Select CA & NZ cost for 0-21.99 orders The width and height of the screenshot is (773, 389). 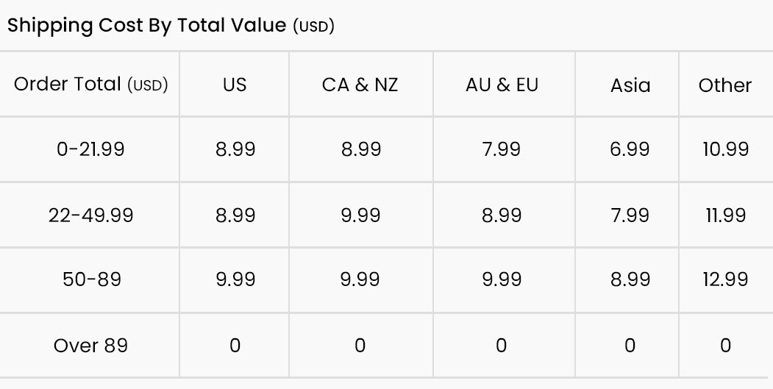pyautogui.click(x=360, y=149)
